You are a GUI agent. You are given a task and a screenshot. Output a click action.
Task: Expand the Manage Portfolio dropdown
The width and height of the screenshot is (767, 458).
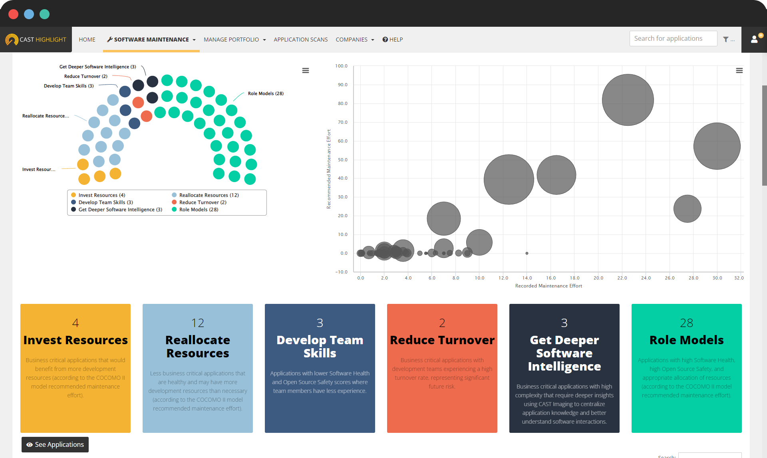click(x=234, y=40)
